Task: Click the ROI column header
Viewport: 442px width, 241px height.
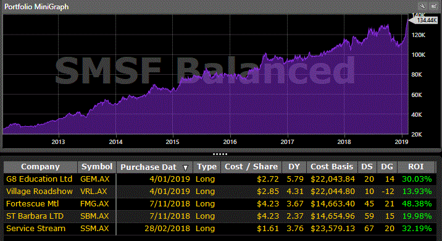Action: pyautogui.click(x=416, y=167)
